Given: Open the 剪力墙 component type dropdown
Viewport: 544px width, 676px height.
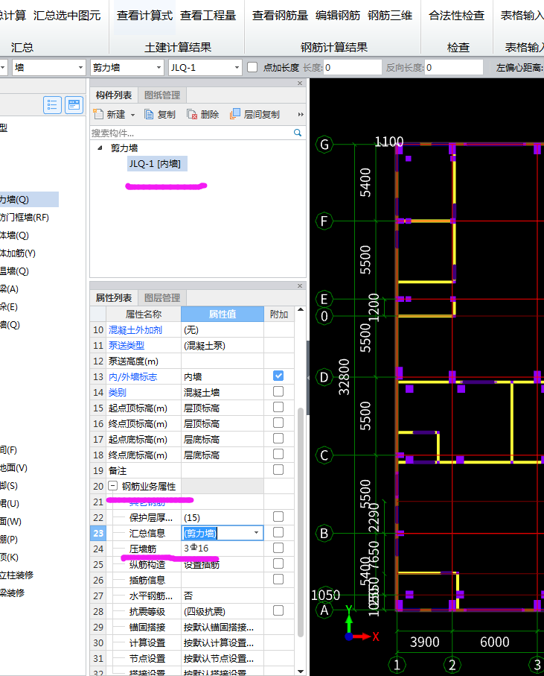Looking at the screenshot, I should (x=159, y=68).
